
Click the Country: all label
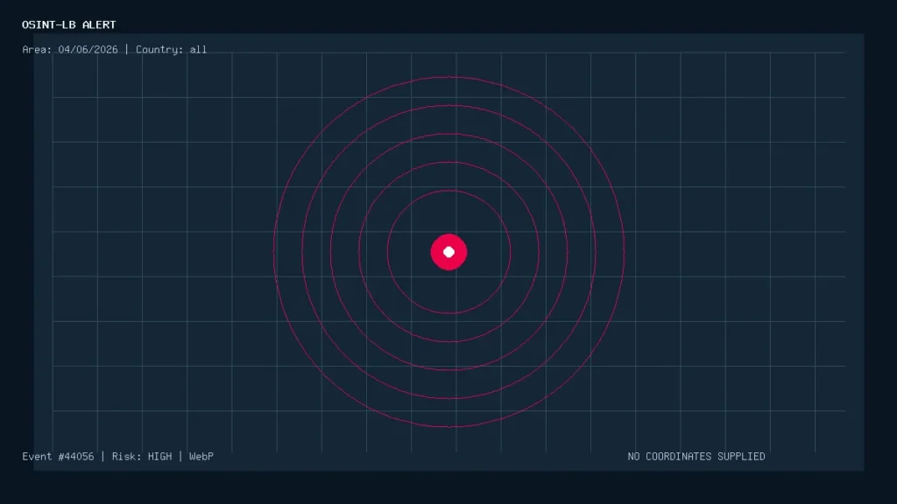[171, 50]
